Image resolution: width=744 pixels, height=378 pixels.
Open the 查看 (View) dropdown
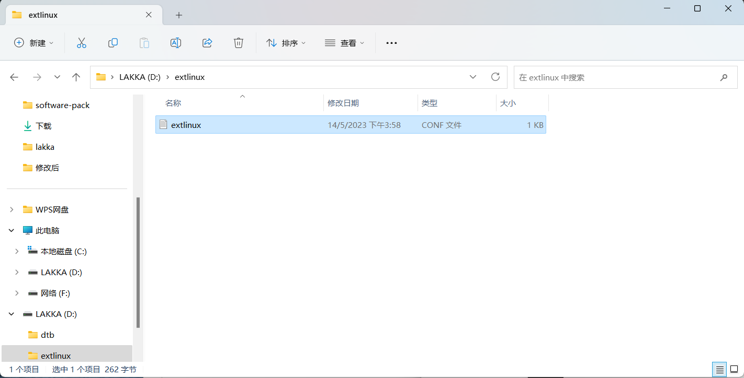344,43
